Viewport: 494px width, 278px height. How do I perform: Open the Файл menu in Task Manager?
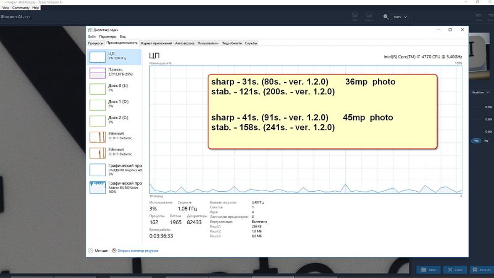(x=92, y=37)
